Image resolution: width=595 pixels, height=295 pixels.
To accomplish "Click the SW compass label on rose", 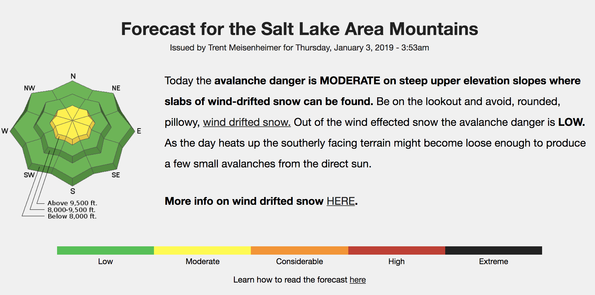I will pyautogui.click(x=29, y=175).
